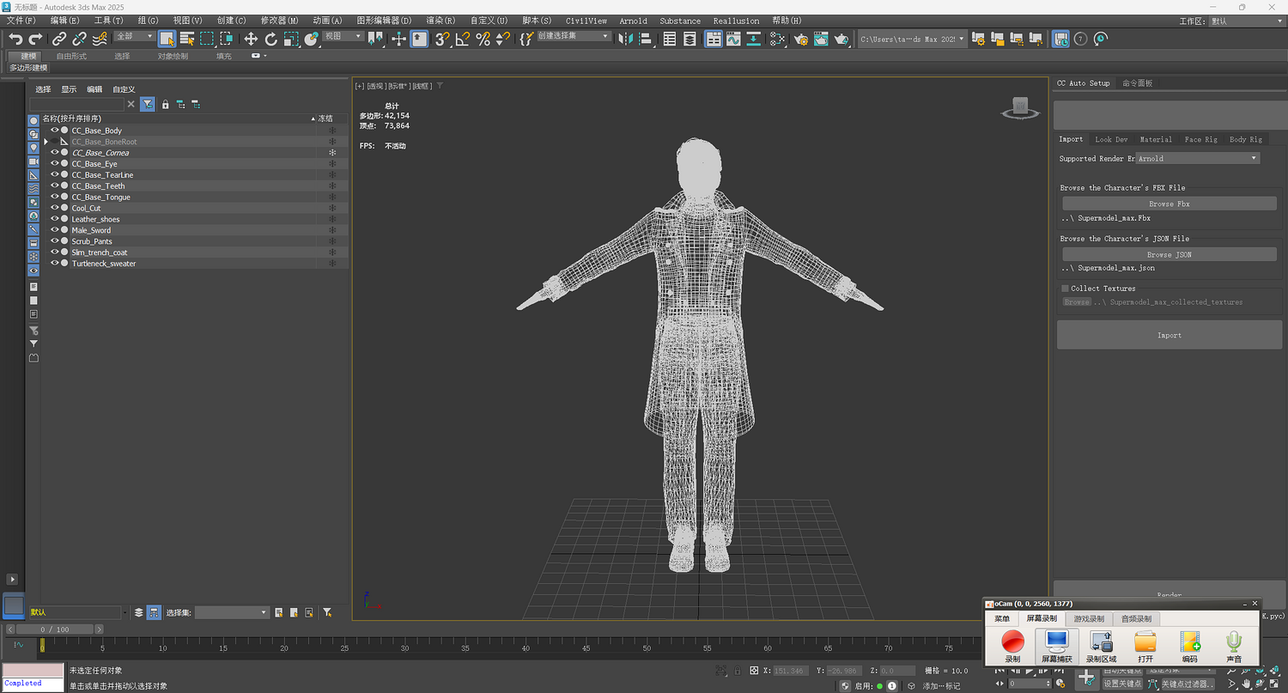The width and height of the screenshot is (1288, 693).
Task: Switch to the Face Rig tab
Action: (1200, 139)
